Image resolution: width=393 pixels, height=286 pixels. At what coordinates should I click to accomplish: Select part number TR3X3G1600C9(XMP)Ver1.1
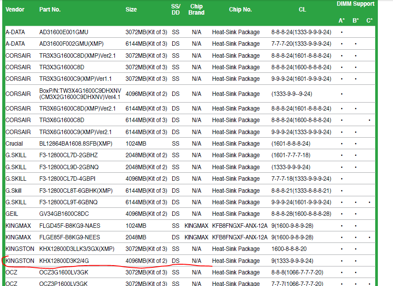pos(76,79)
